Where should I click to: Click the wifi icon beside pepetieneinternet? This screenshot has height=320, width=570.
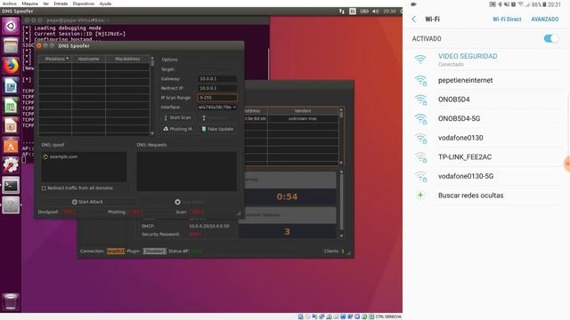pos(421,80)
